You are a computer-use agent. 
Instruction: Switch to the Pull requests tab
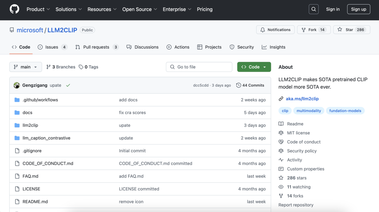tap(97, 47)
